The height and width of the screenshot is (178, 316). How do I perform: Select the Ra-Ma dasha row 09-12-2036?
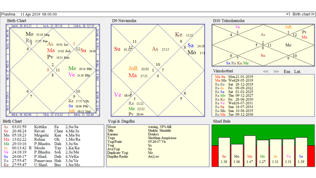click(234, 114)
